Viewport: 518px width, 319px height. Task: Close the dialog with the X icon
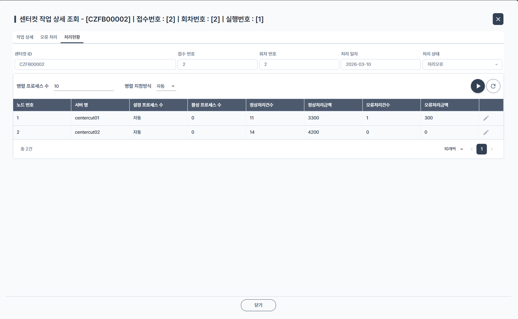(498, 19)
